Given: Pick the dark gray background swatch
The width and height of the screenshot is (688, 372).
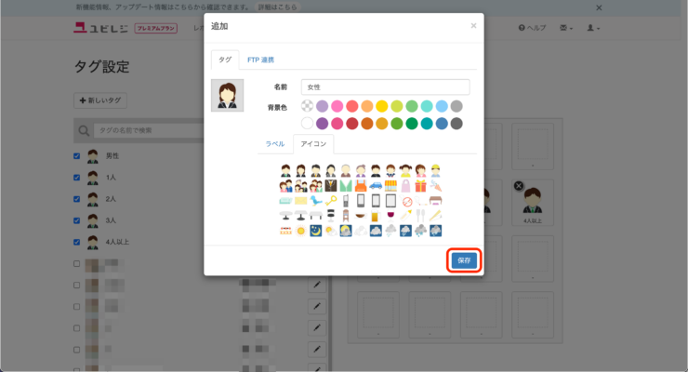Looking at the screenshot, I should [x=456, y=124].
